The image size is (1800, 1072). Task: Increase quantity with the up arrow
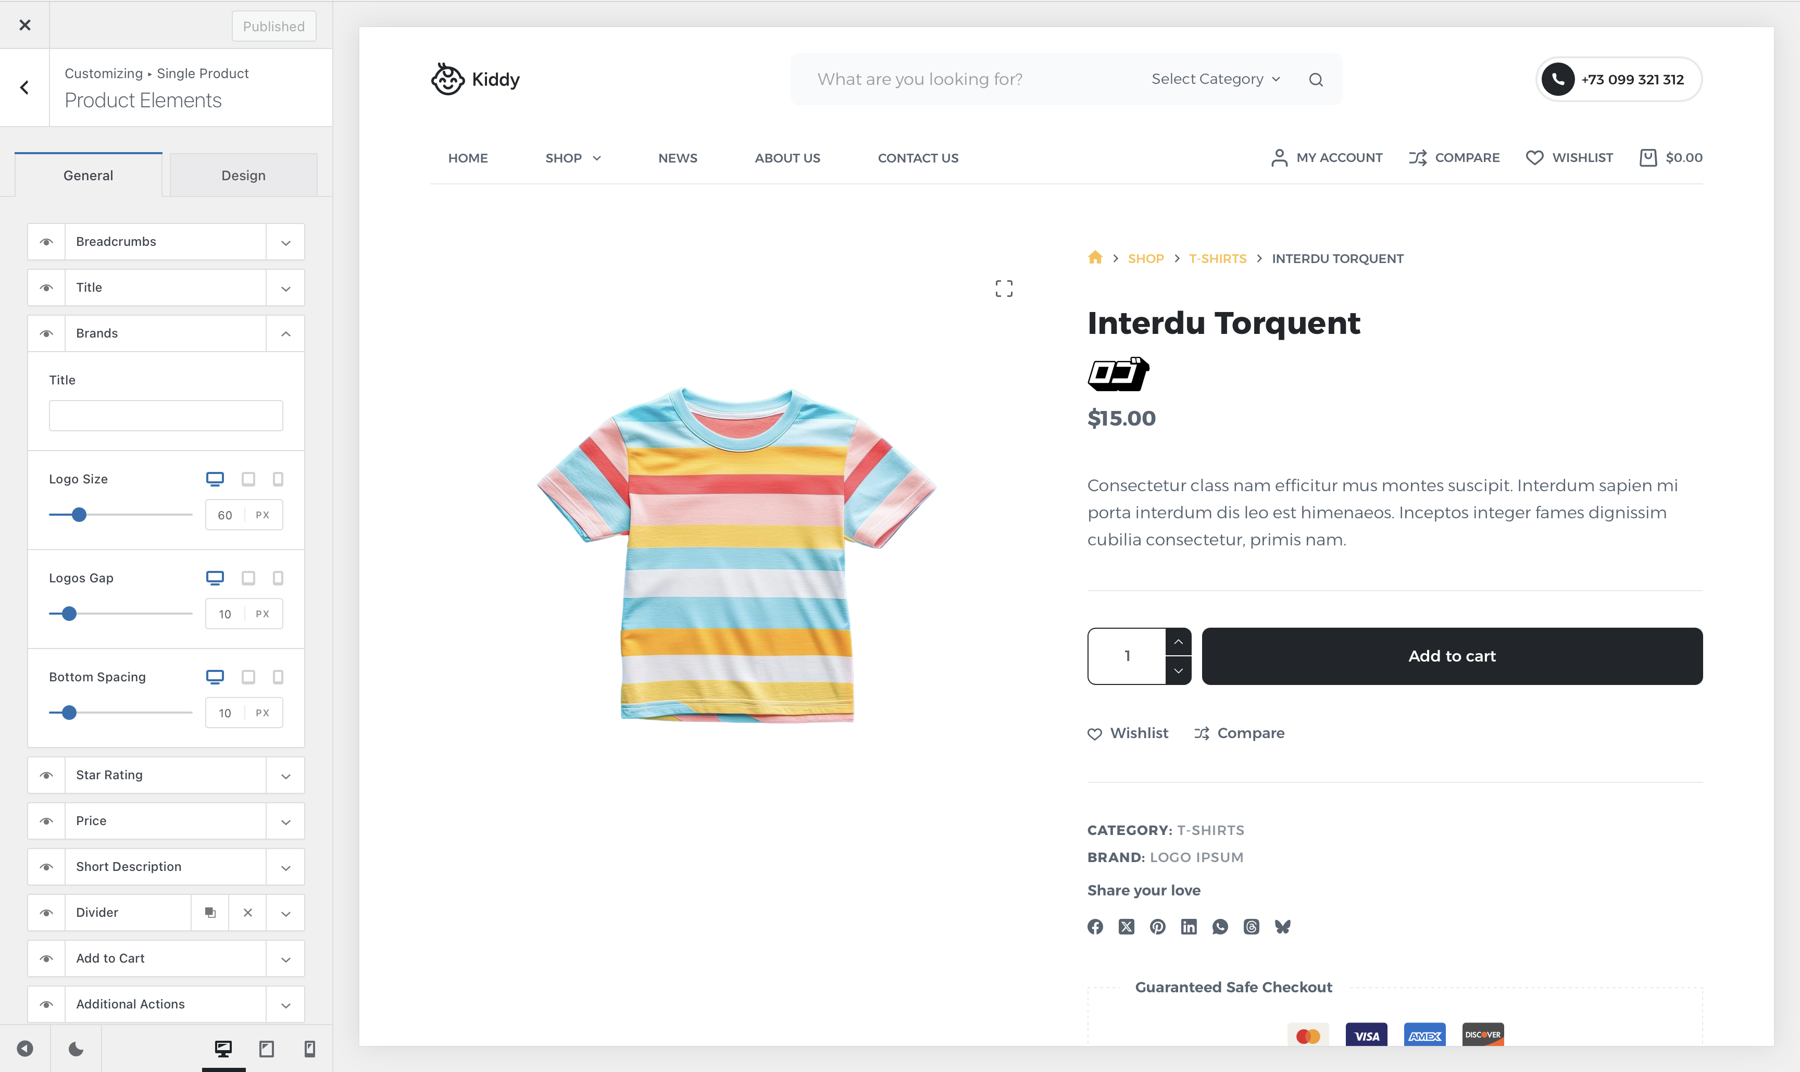point(1178,641)
